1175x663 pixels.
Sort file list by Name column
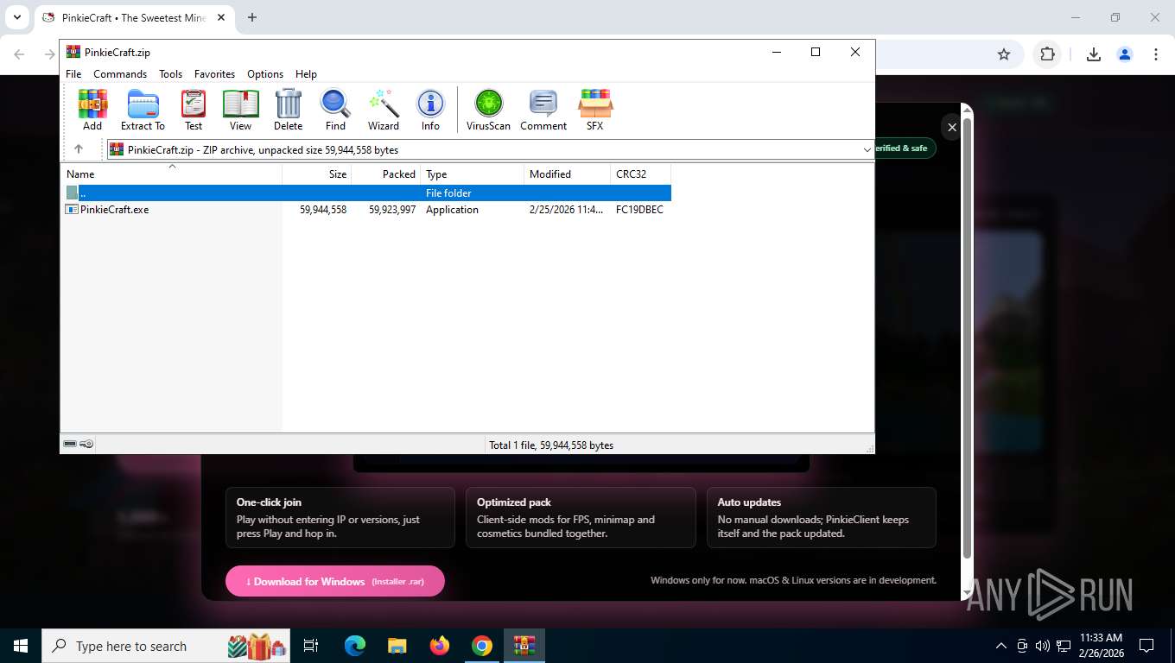(171, 174)
